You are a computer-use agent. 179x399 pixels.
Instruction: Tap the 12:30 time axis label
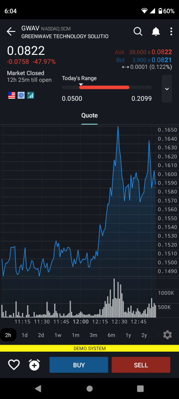click(119, 322)
